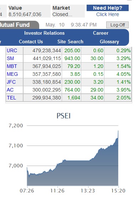Select the Mutual Fund tab
Screen dimensions: 139x201
(x=19, y=25)
